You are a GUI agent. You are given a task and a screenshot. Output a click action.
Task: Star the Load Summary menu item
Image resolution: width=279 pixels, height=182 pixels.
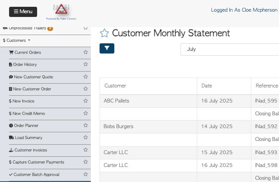tap(86, 138)
